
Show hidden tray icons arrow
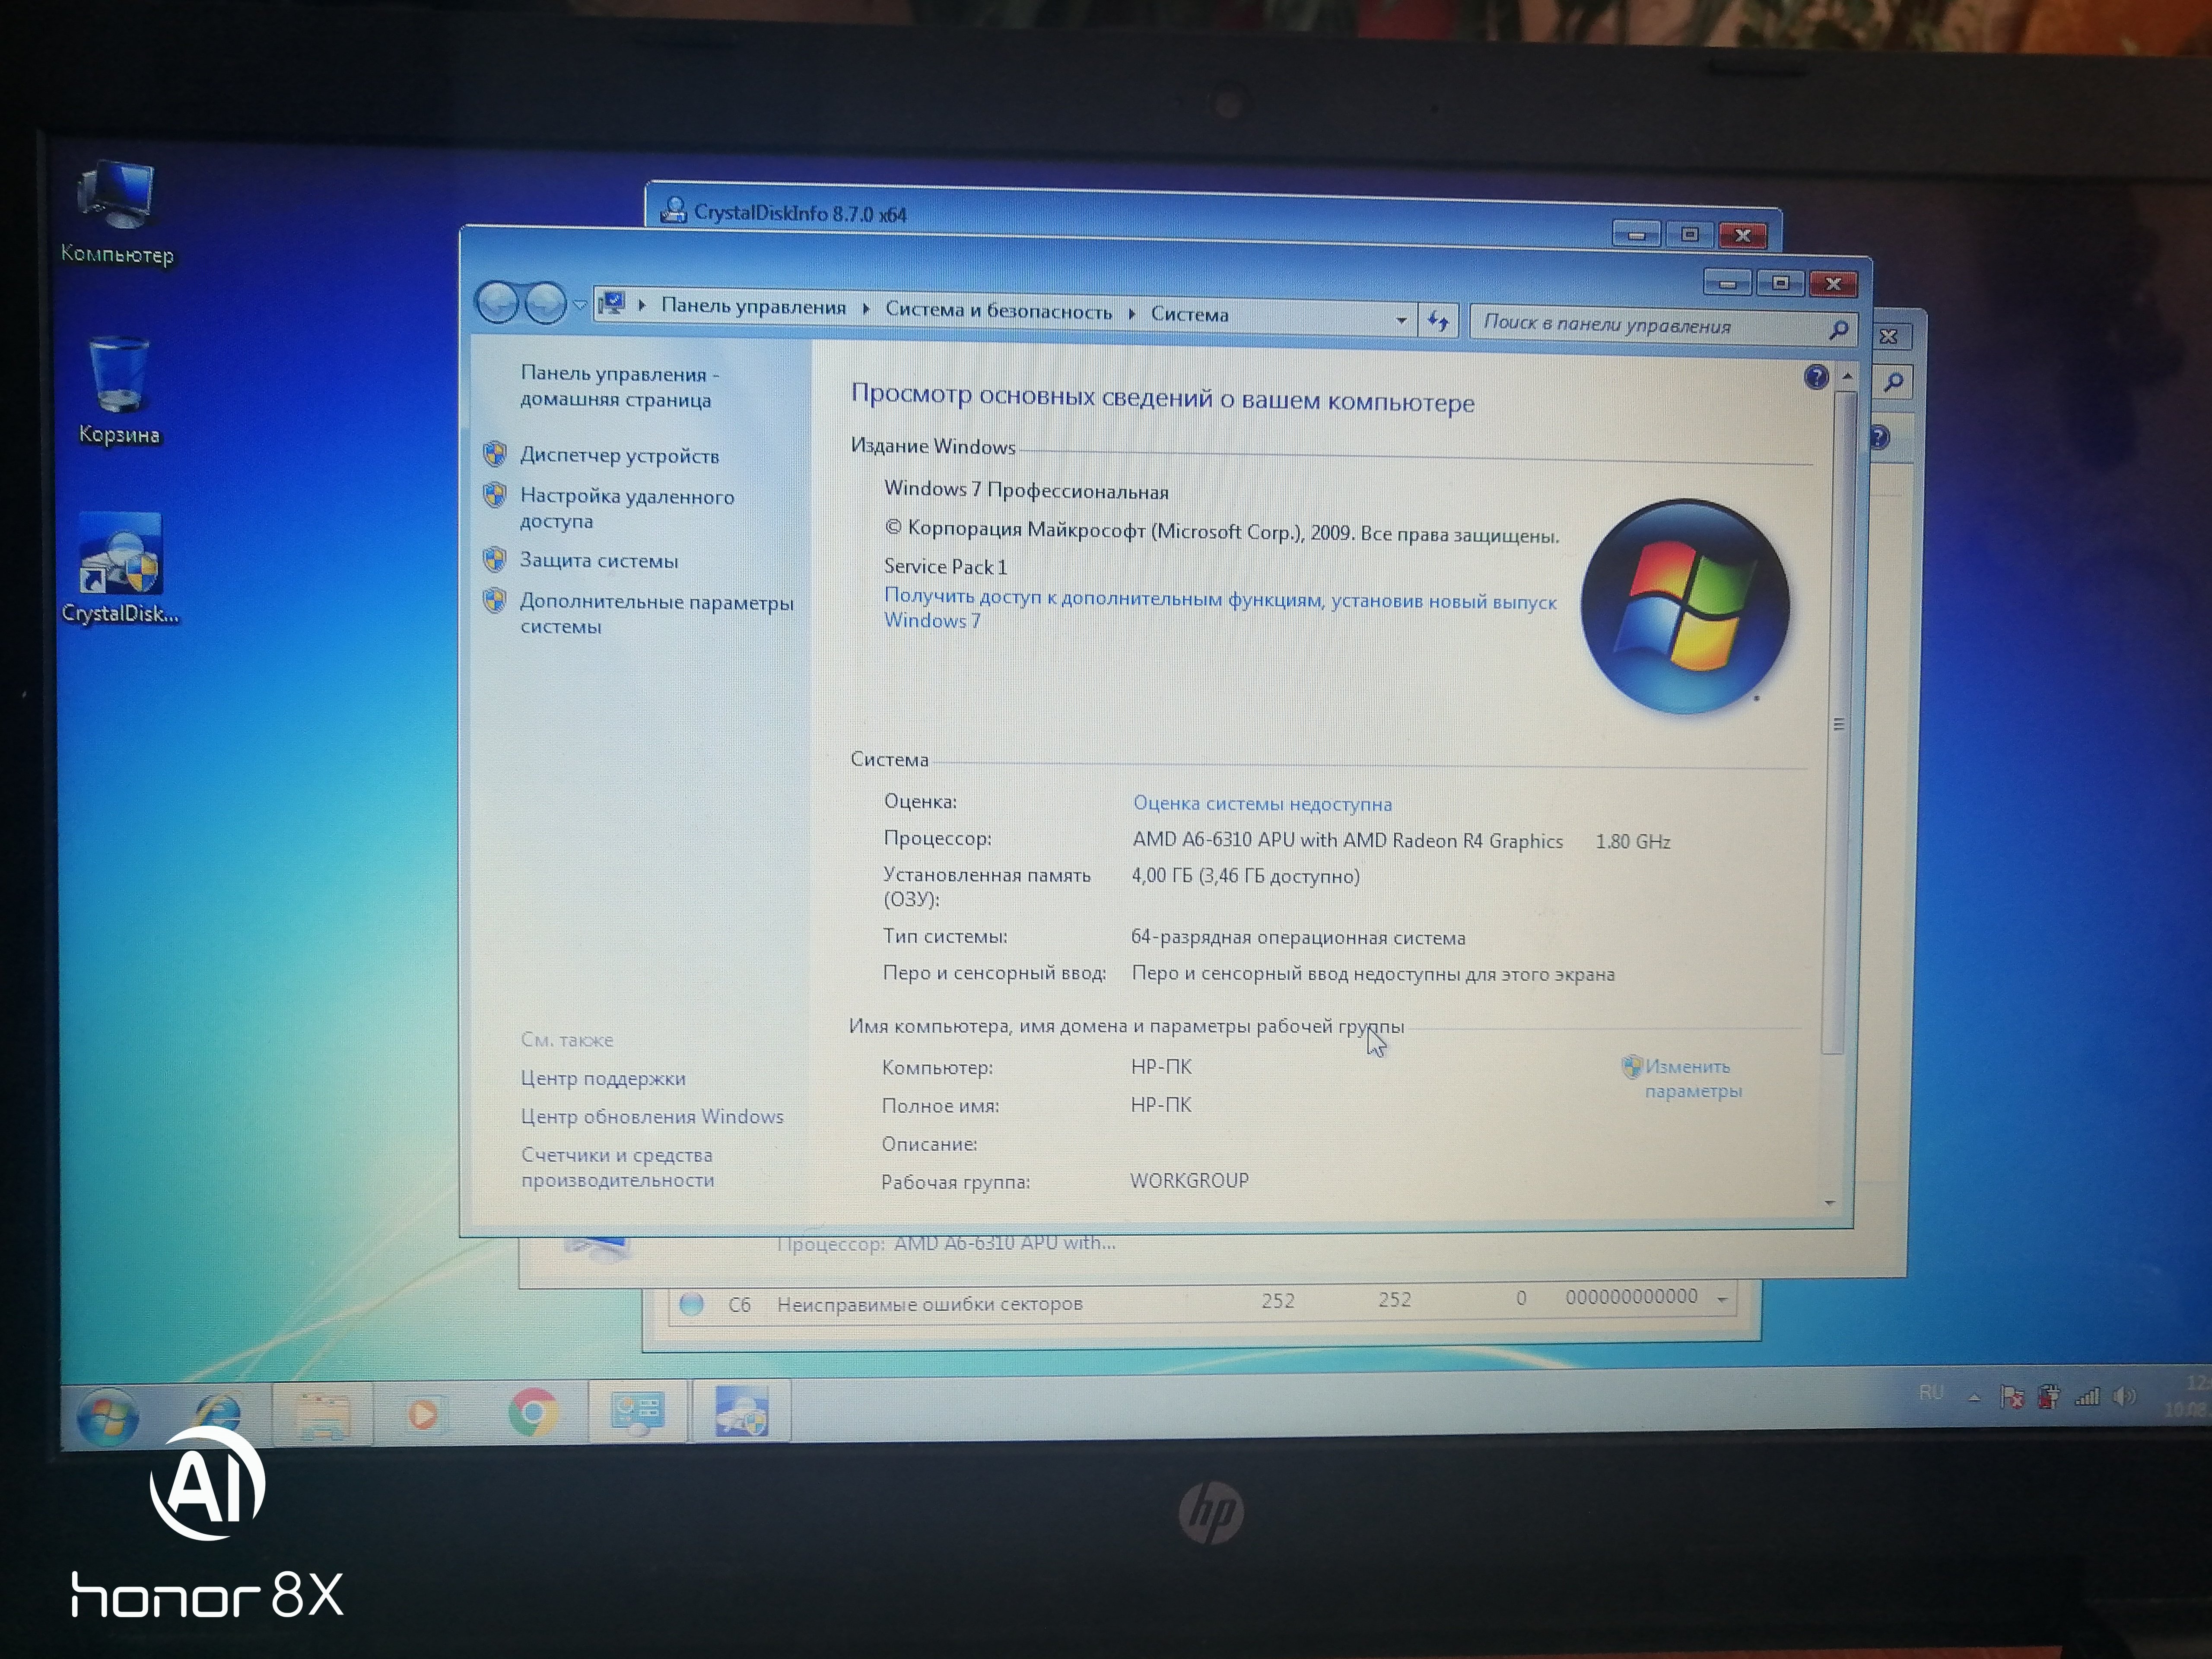(1974, 1397)
